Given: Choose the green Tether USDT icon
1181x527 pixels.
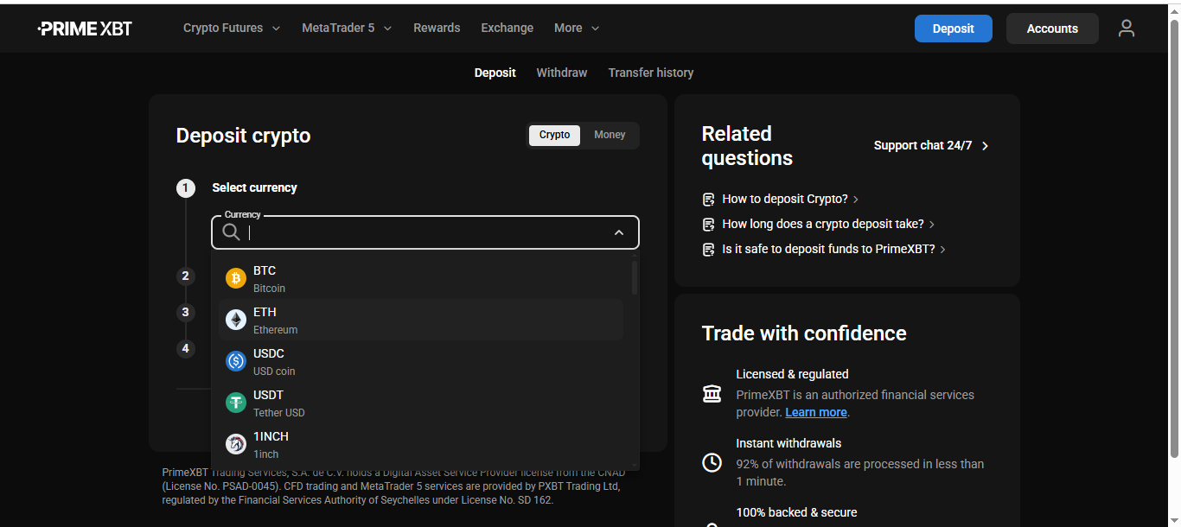Looking at the screenshot, I should (236, 403).
